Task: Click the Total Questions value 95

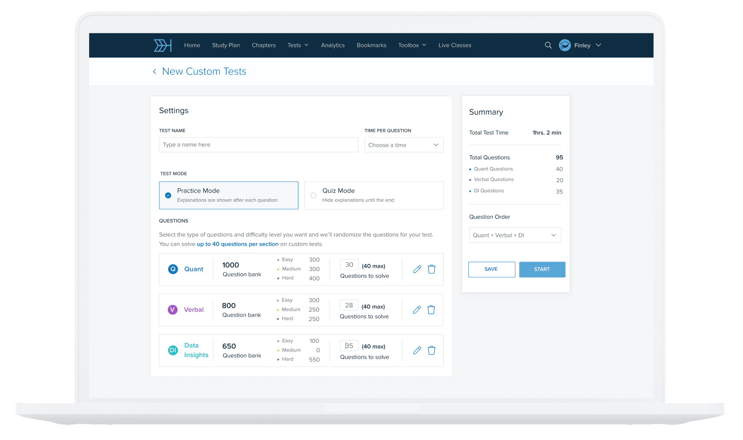Action: tap(559, 158)
